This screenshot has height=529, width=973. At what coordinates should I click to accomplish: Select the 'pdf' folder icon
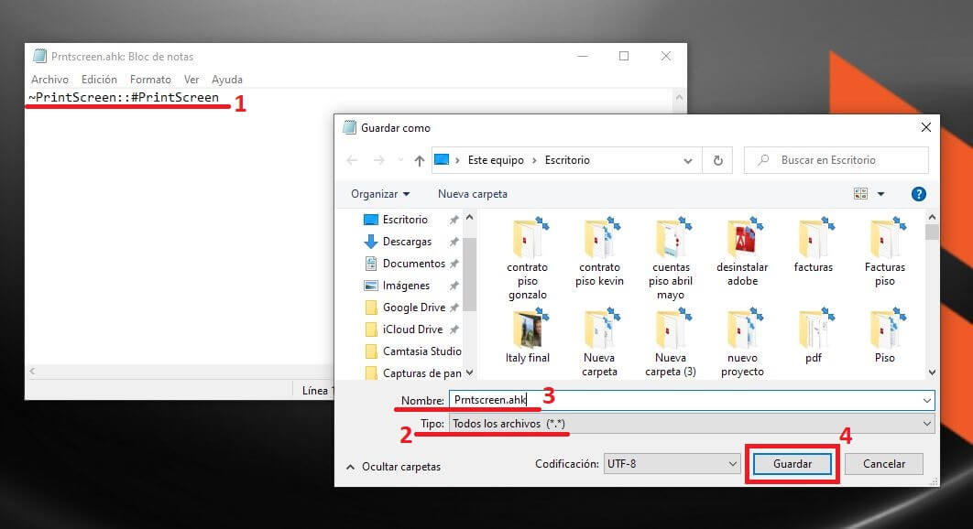(814, 328)
